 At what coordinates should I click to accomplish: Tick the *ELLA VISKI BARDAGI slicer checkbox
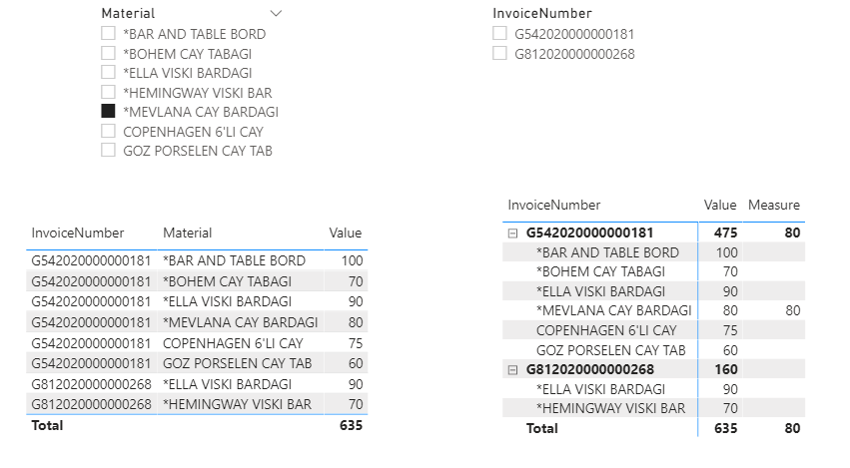tap(109, 73)
